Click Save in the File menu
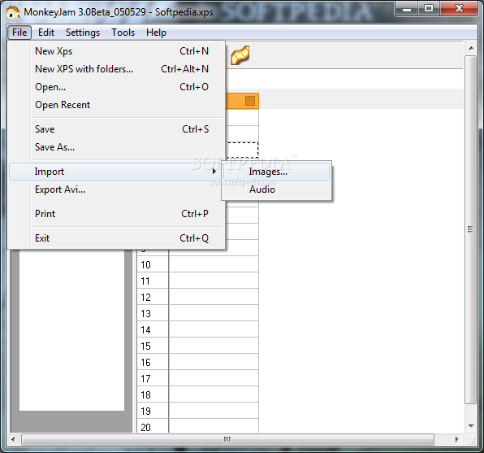Viewport: 484px width, 453px height. pyautogui.click(x=117, y=129)
